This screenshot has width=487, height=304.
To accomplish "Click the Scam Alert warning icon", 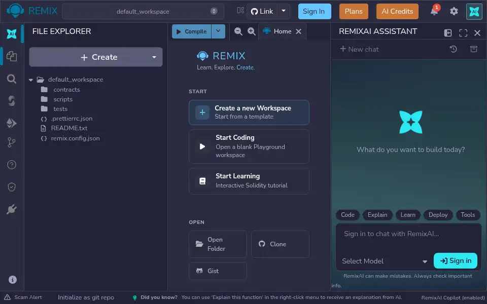I will [x=8, y=297].
